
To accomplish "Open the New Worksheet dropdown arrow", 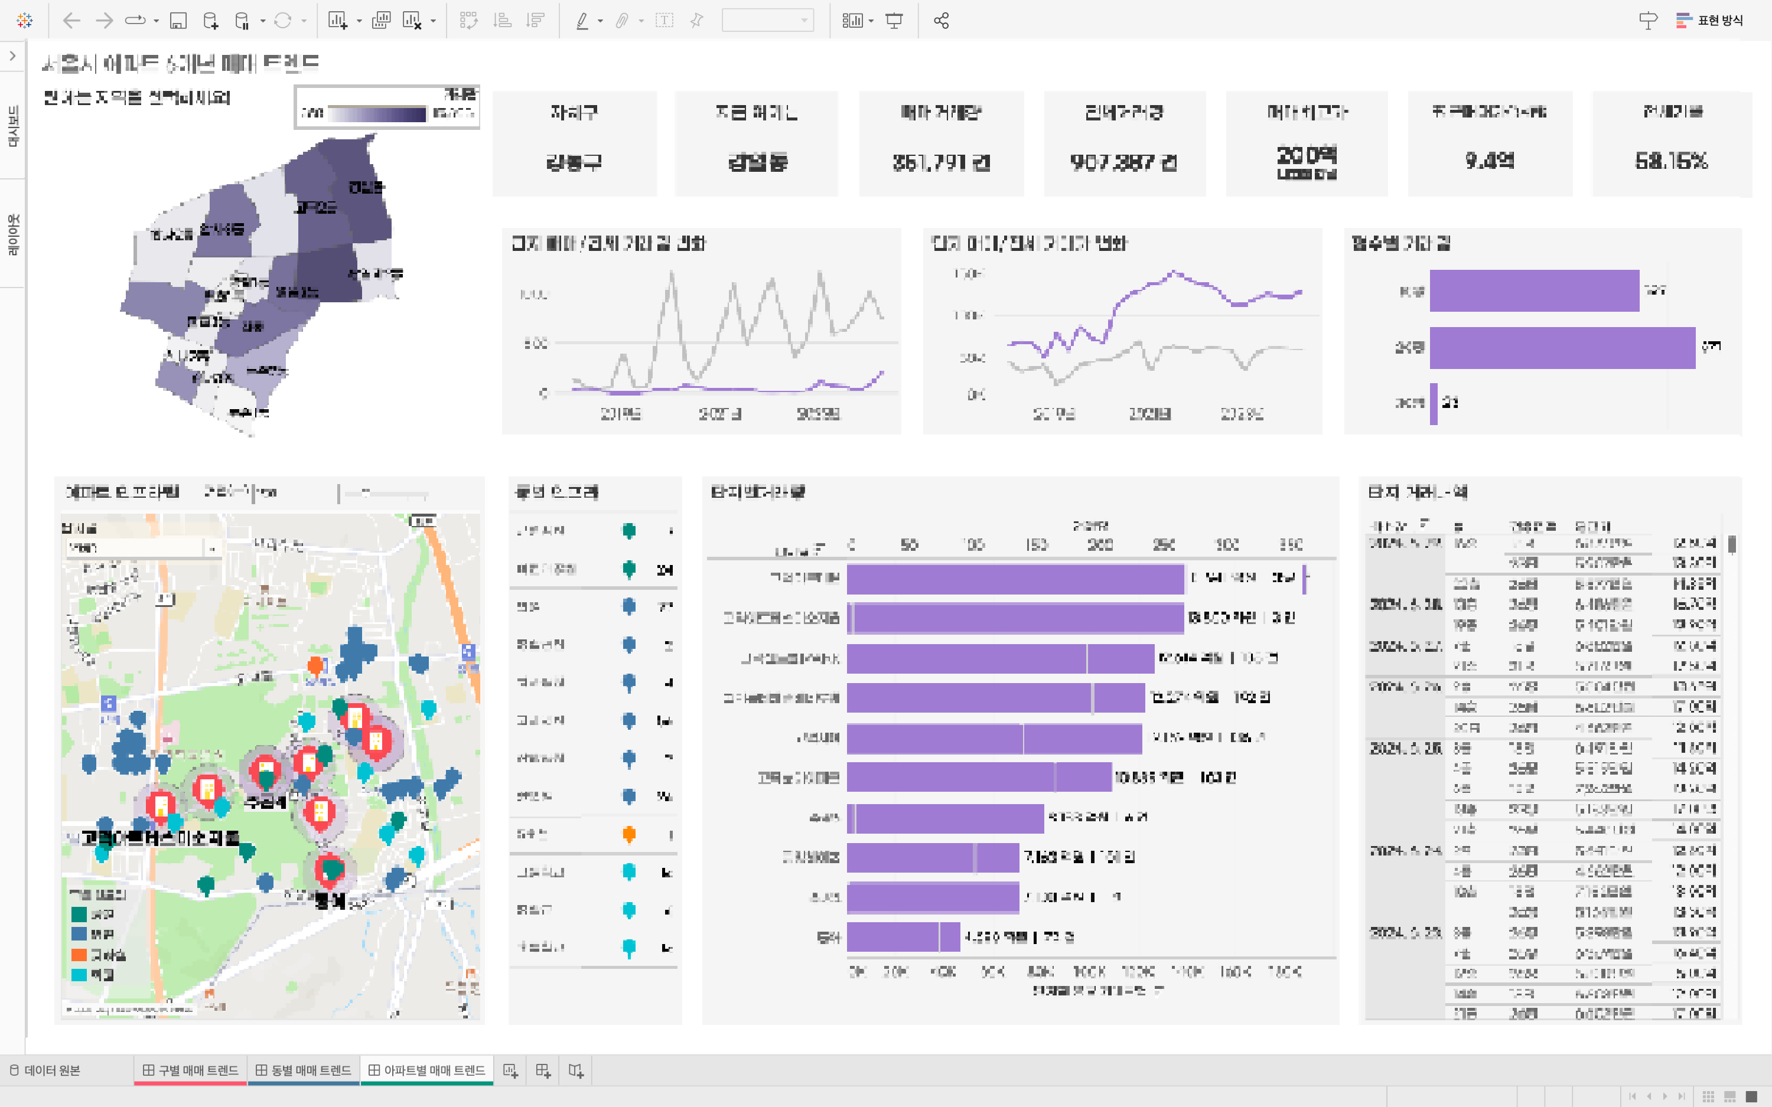I will [359, 21].
